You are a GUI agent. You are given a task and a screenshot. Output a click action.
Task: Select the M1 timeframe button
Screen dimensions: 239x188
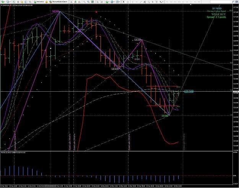(x=167, y=2)
